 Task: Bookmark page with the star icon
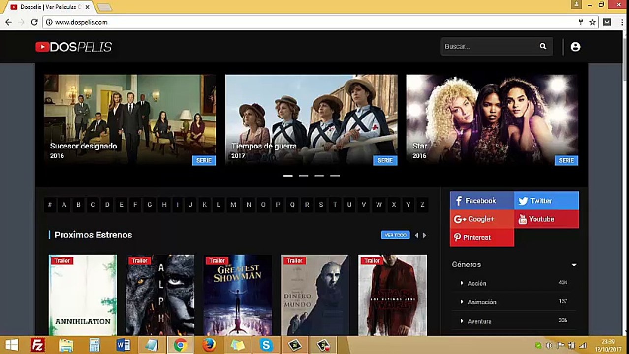[592, 22]
